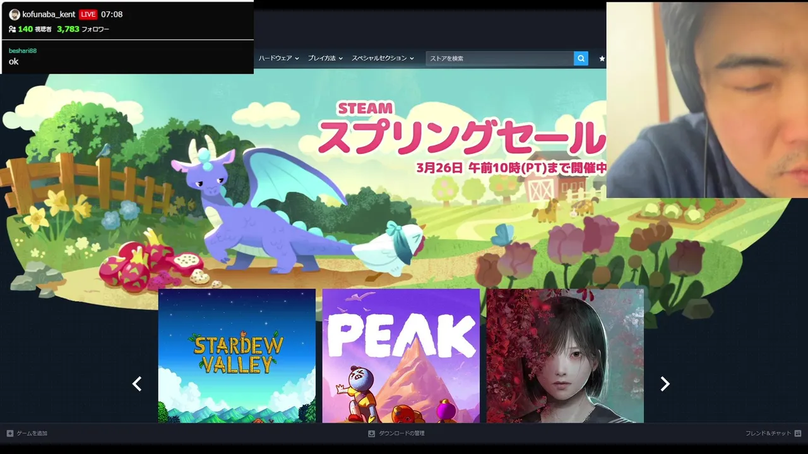The image size is (808, 454).
Task: Click the ストアを検索 search field
Action: (x=500, y=58)
